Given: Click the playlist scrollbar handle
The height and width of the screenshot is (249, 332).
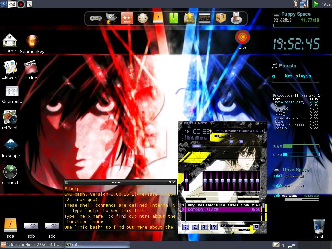Looking at the screenshot, I should pyautogui.click(x=263, y=205).
